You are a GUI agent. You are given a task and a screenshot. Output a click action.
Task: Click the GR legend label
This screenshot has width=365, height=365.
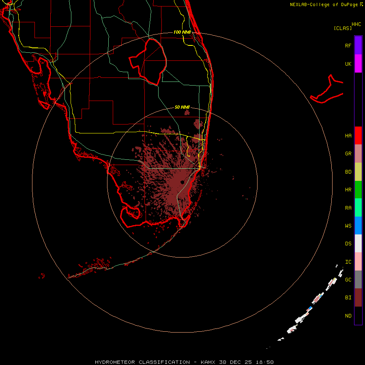[348, 154]
